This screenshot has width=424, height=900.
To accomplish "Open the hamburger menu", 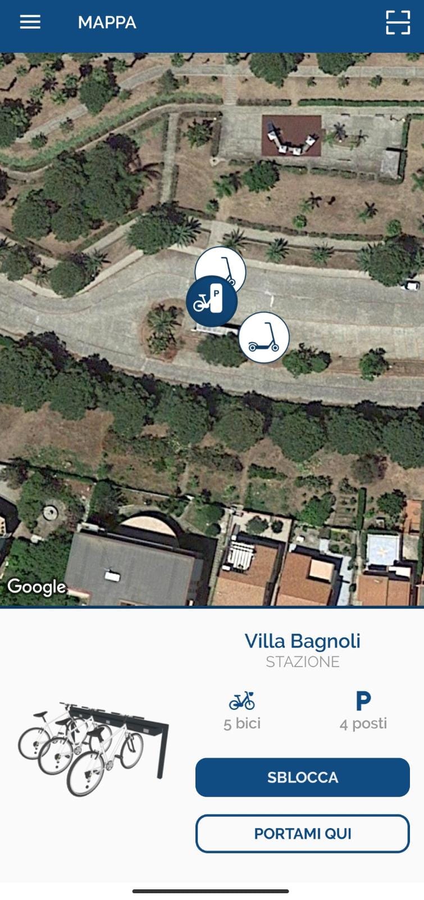I will (30, 22).
